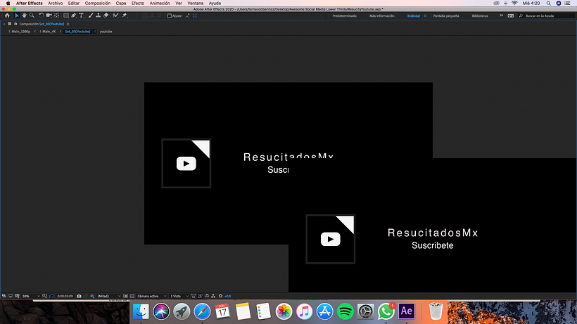Viewport: 577px width, 324px height.
Task: Select the Zoom magnifier tool
Action: (x=32, y=15)
